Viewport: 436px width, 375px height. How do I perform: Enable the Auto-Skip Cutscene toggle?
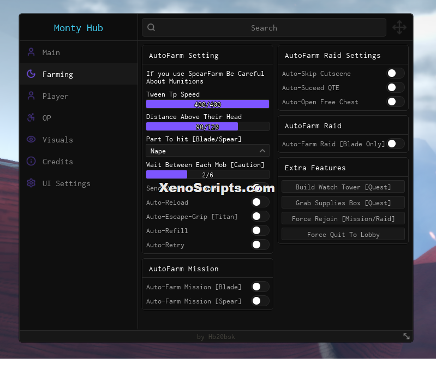tap(396, 74)
